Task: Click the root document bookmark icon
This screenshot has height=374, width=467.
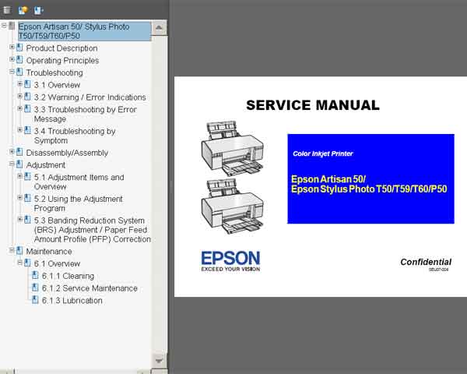Action: click(12, 26)
